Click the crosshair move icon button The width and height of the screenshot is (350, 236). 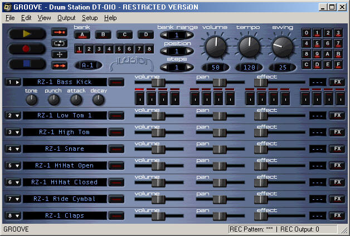click(60, 55)
